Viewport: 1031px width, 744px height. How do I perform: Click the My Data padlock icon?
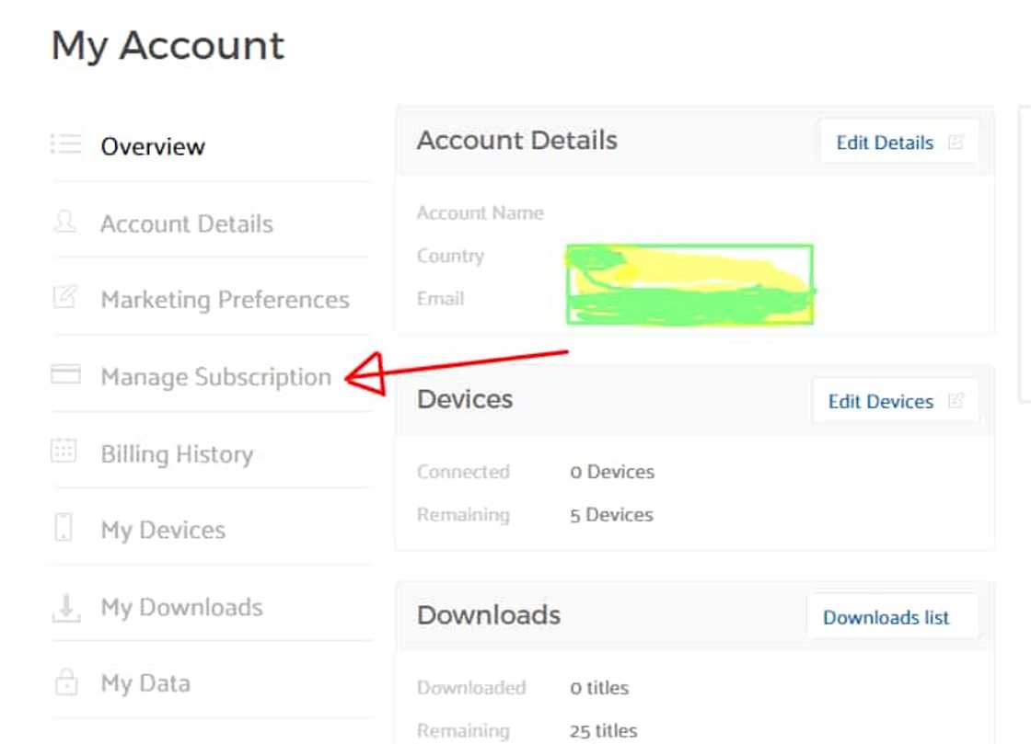(65, 682)
